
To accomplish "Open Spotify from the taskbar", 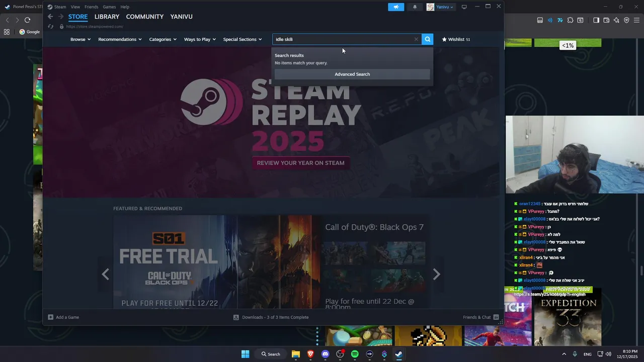I will (355, 354).
